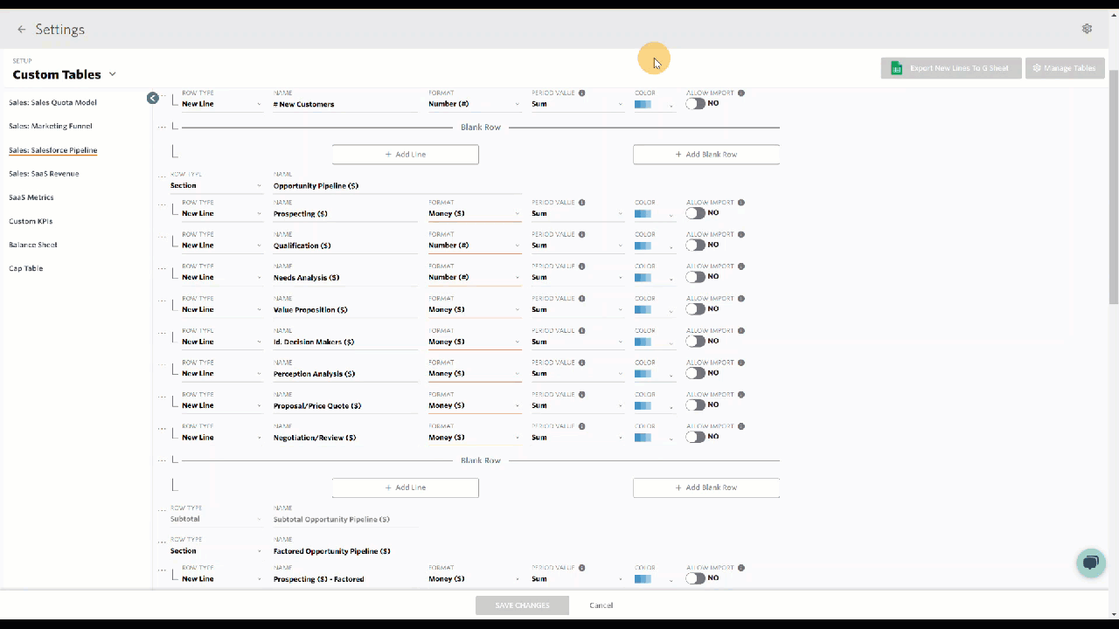Open the Cap Table sidebar item
The width and height of the screenshot is (1119, 629).
click(26, 268)
